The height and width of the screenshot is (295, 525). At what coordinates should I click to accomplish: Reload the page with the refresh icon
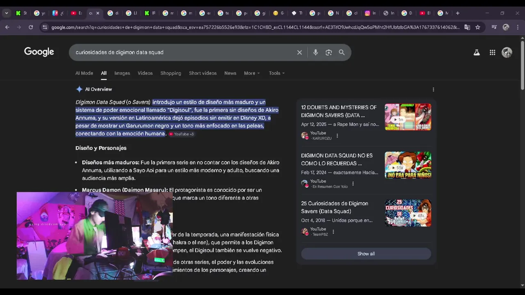[x=31, y=27]
